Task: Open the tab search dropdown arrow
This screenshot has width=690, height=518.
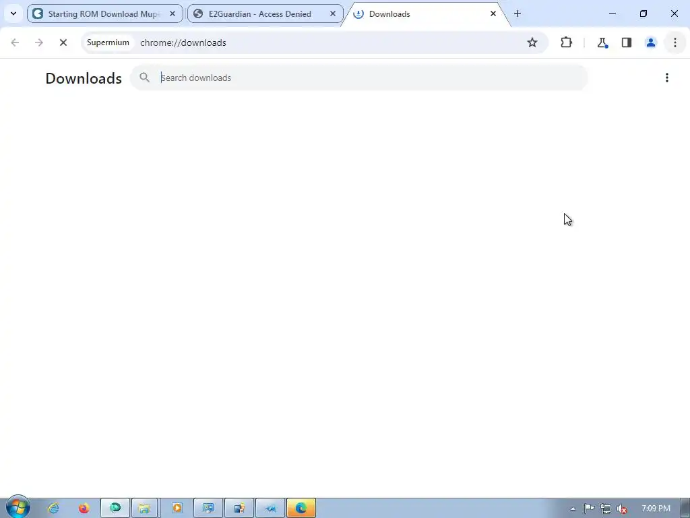Action: 13,13
